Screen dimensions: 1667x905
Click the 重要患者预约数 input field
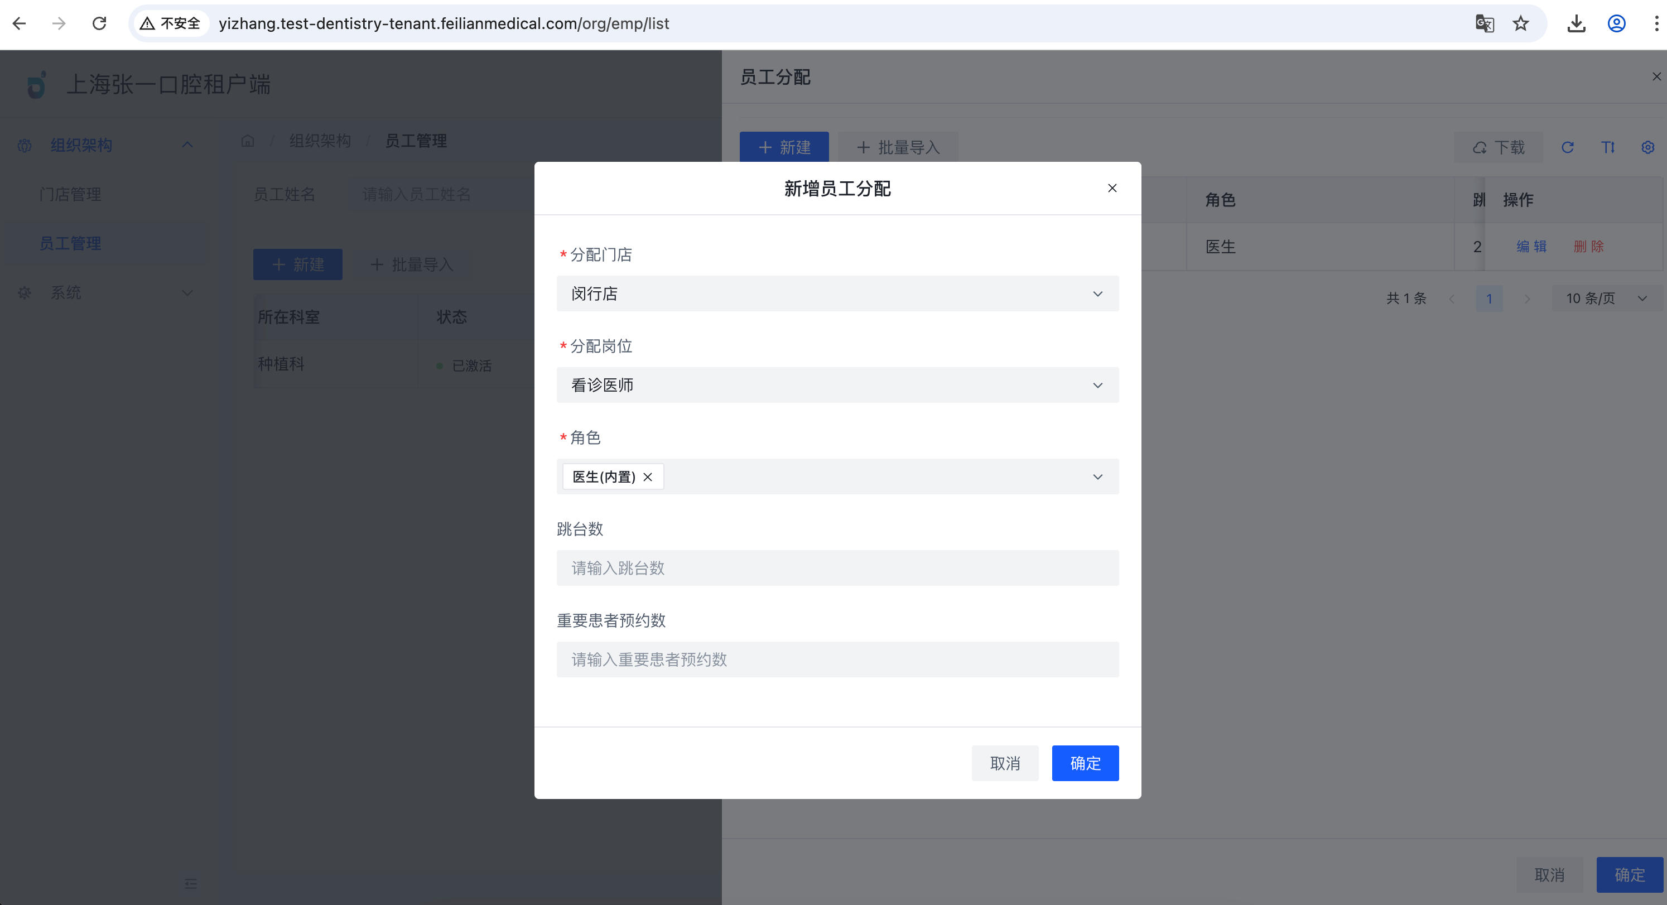(837, 660)
